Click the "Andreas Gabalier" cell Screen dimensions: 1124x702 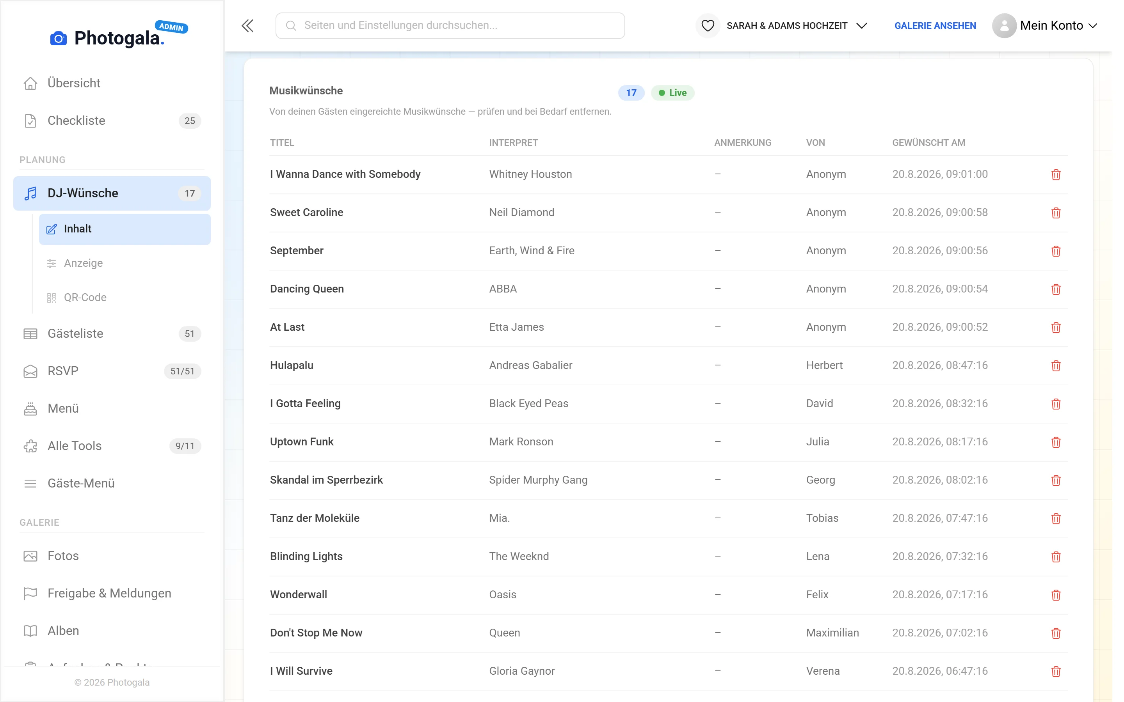[x=530, y=365]
